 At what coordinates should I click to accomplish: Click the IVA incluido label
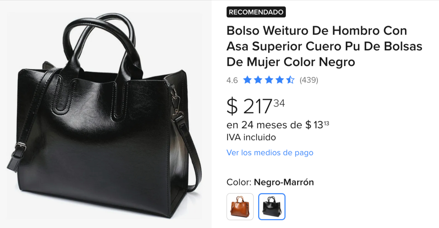point(251,137)
